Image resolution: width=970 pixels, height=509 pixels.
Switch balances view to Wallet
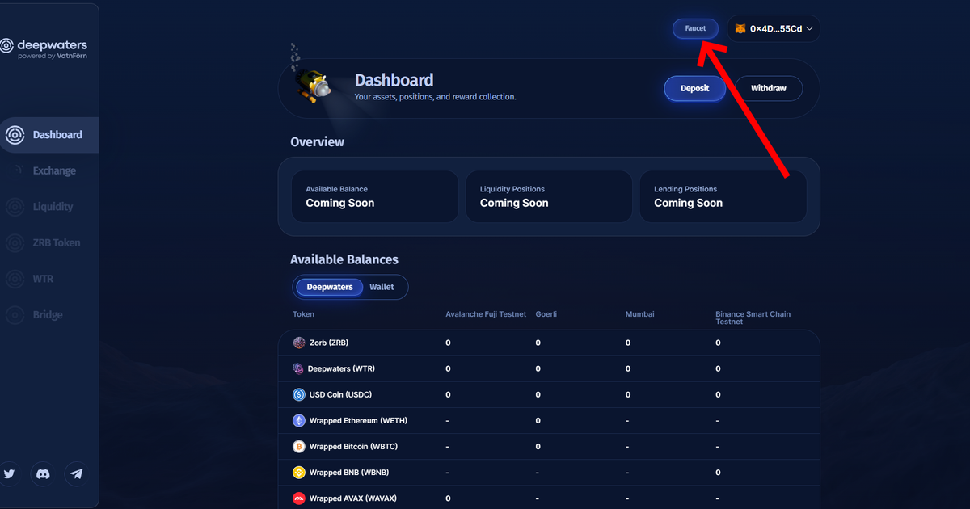382,287
